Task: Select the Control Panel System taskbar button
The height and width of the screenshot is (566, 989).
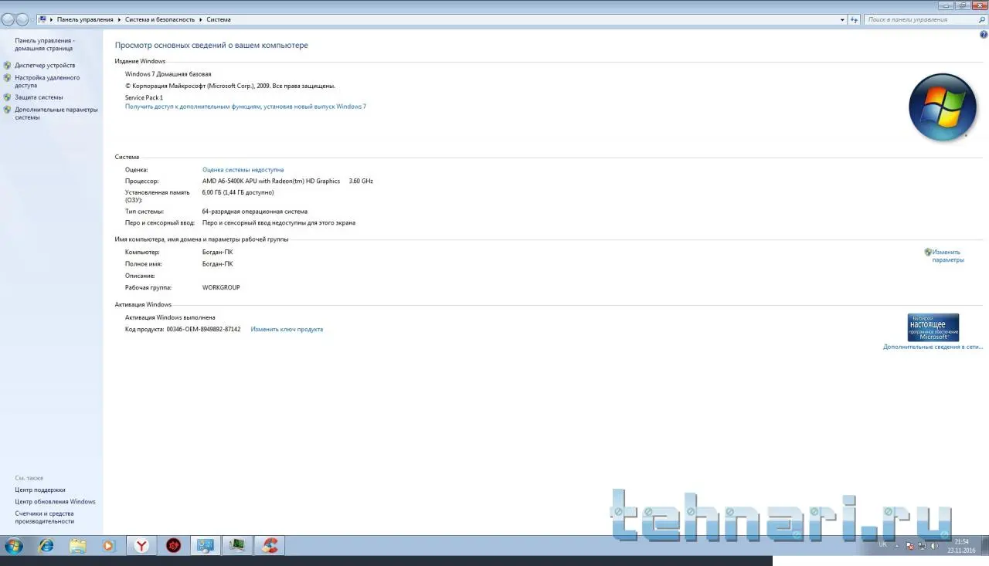Action: click(x=206, y=546)
